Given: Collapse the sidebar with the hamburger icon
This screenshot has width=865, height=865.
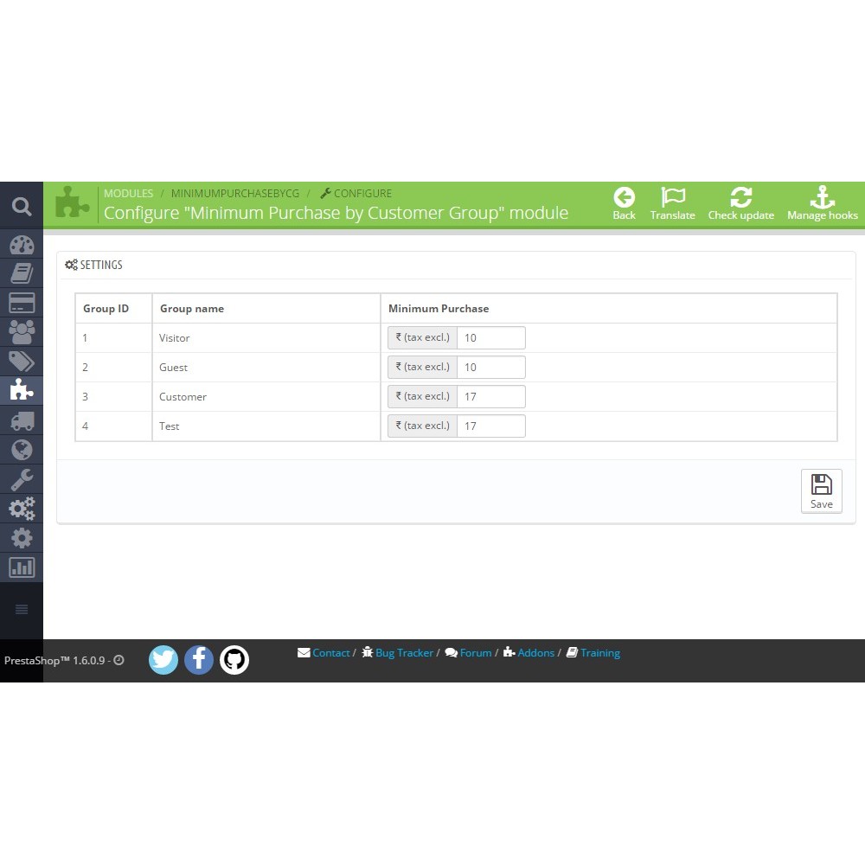Looking at the screenshot, I should point(22,609).
